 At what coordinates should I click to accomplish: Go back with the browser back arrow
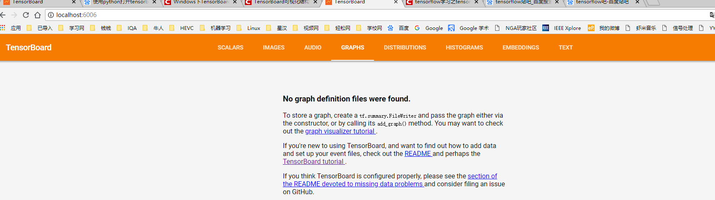pos(3,15)
